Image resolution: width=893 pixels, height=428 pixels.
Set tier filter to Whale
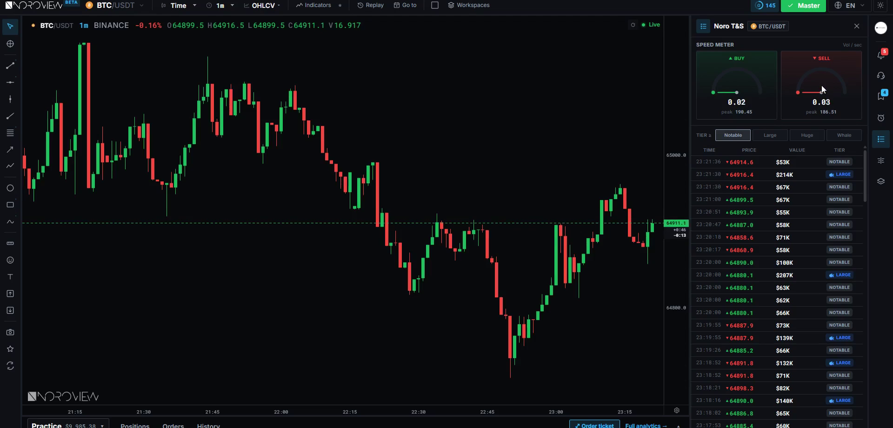point(844,135)
